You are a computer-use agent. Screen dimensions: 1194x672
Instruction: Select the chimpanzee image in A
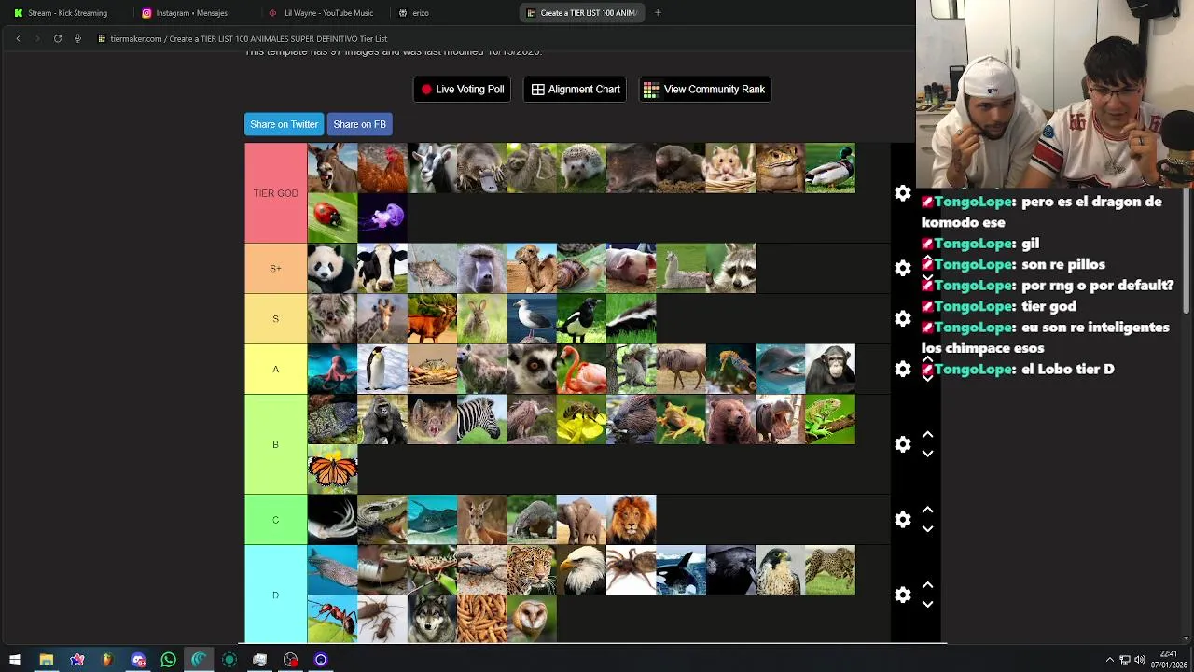point(830,370)
